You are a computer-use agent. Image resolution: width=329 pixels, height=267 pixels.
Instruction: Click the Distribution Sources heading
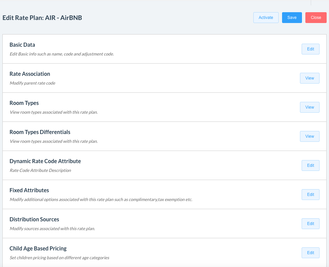pos(34,219)
